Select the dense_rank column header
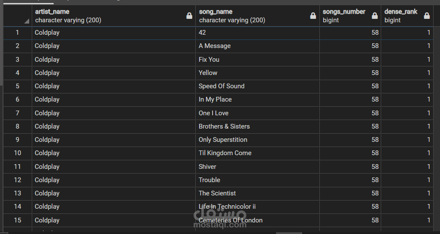The width and height of the screenshot is (440, 234). [407, 16]
